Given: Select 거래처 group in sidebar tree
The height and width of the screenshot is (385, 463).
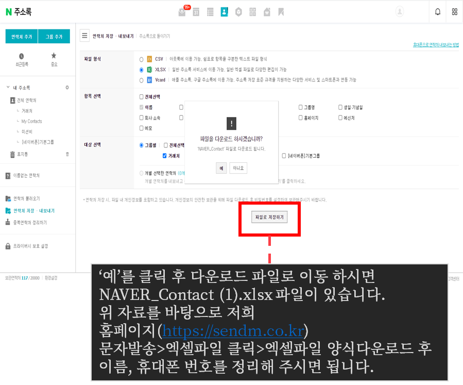Looking at the screenshot, I should pos(27,111).
